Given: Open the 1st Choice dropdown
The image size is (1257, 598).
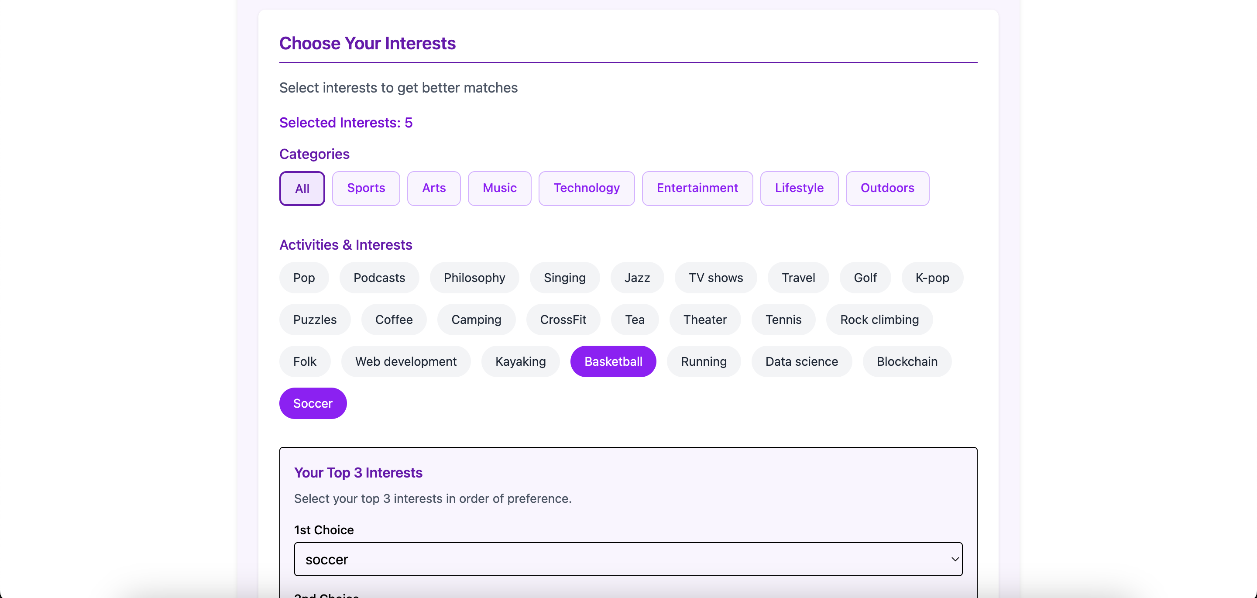Looking at the screenshot, I should (x=628, y=559).
